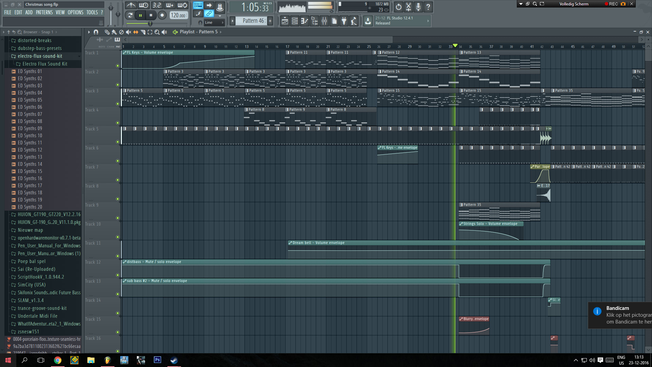This screenshot has width=652, height=367.
Task: Open the plugin database plug icon
Action: point(344,21)
